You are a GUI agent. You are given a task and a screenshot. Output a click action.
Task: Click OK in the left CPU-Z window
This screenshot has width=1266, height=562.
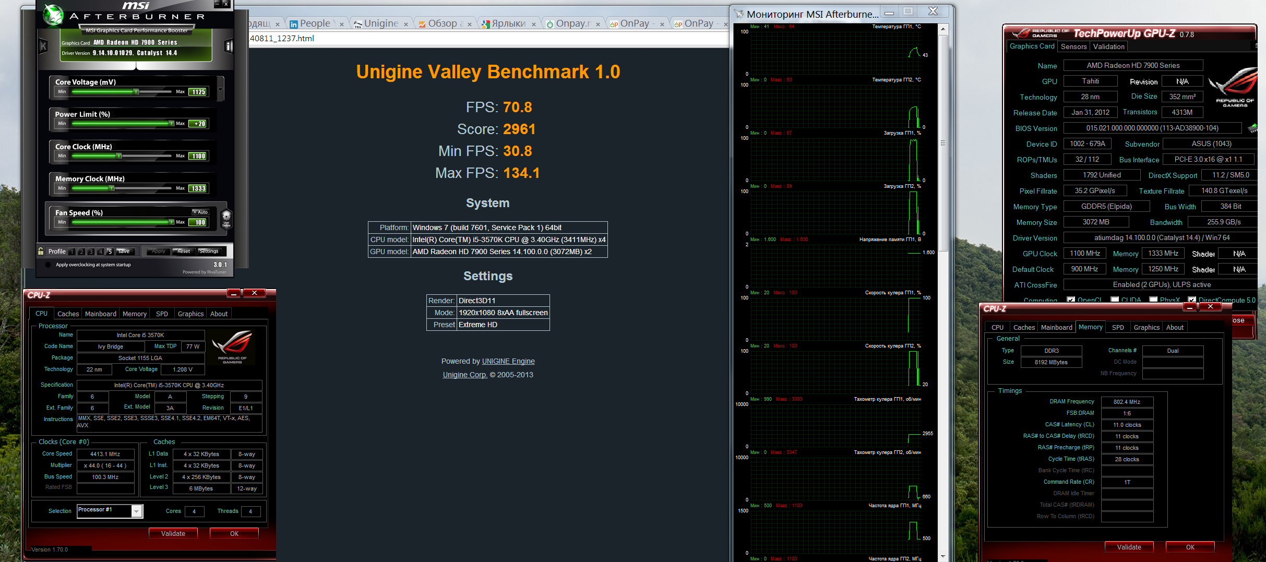[x=234, y=533]
